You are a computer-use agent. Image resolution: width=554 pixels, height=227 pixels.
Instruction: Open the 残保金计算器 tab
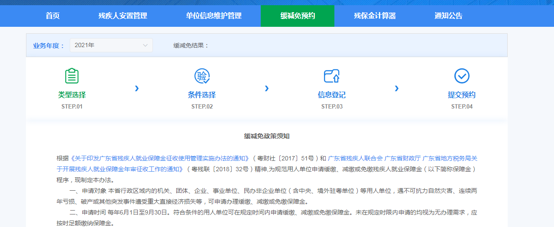[x=375, y=16]
